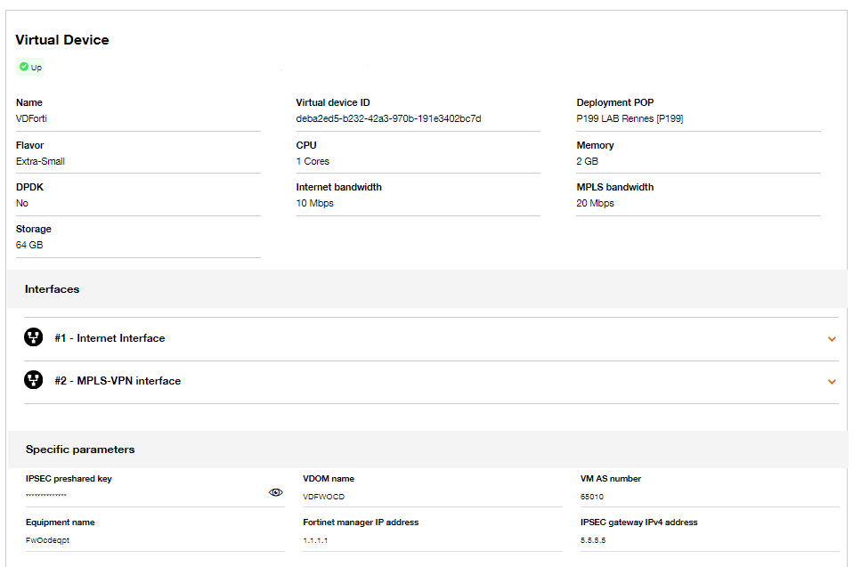The height and width of the screenshot is (567, 861).
Task: Select the Memory value 2 GB
Action: [x=587, y=161]
